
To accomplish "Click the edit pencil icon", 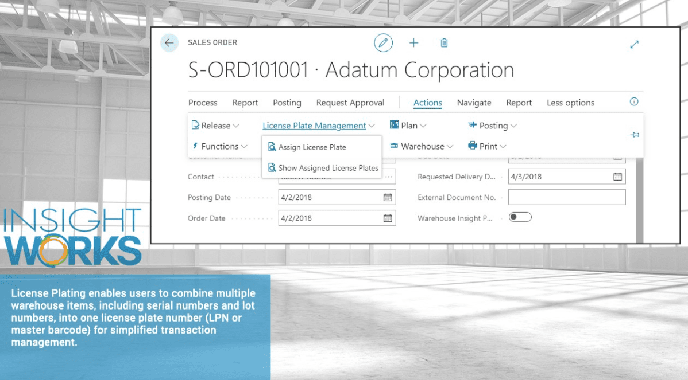I will [383, 43].
